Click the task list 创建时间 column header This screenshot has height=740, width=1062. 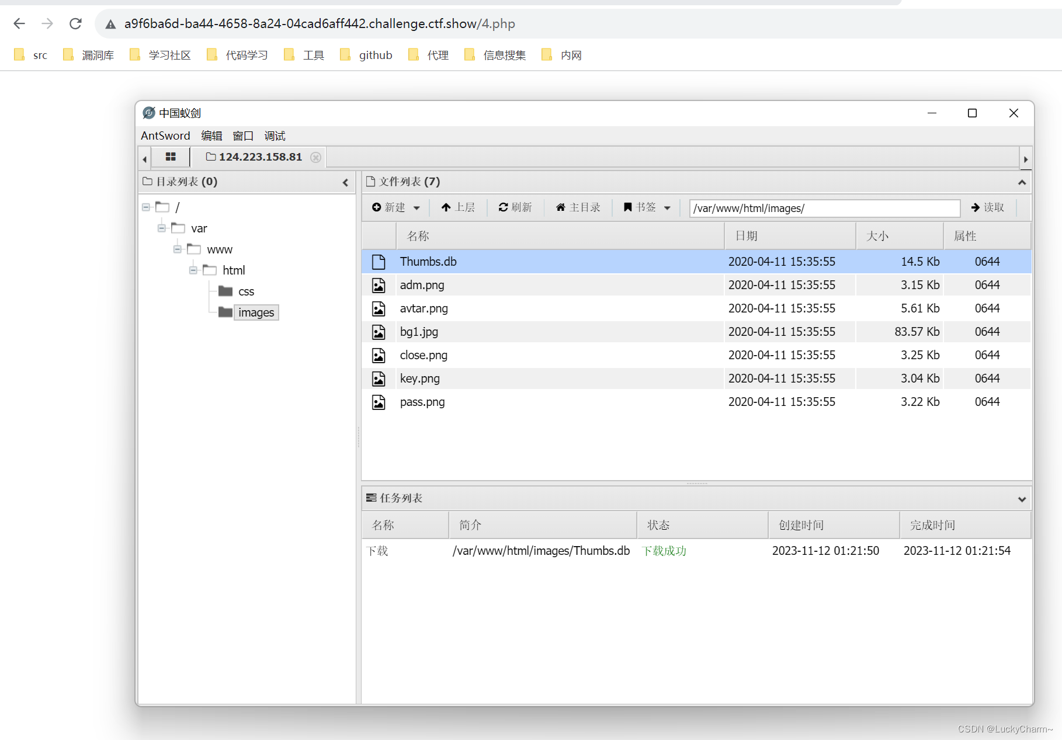coord(834,525)
